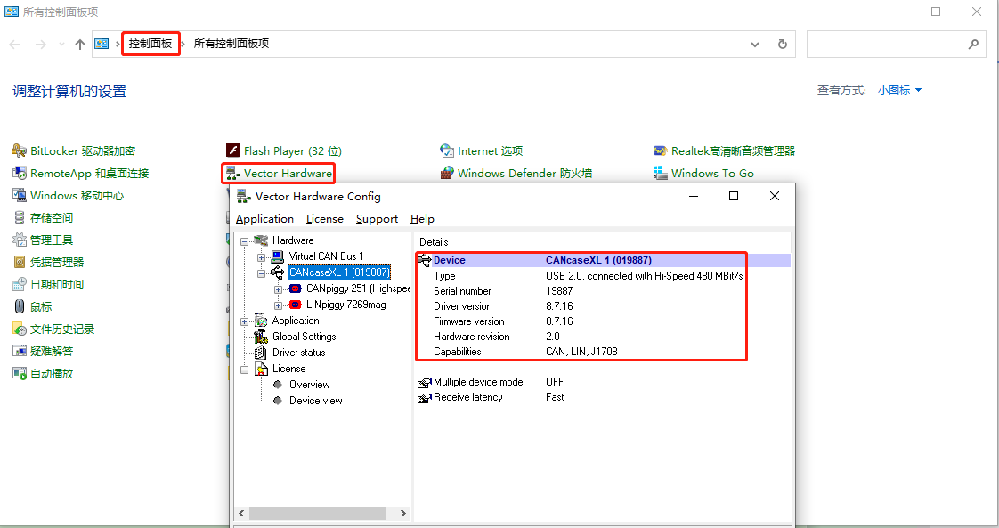Click the Windows 移动中心 icon
The height and width of the screenshot is (528, 999).
point(20,196)
